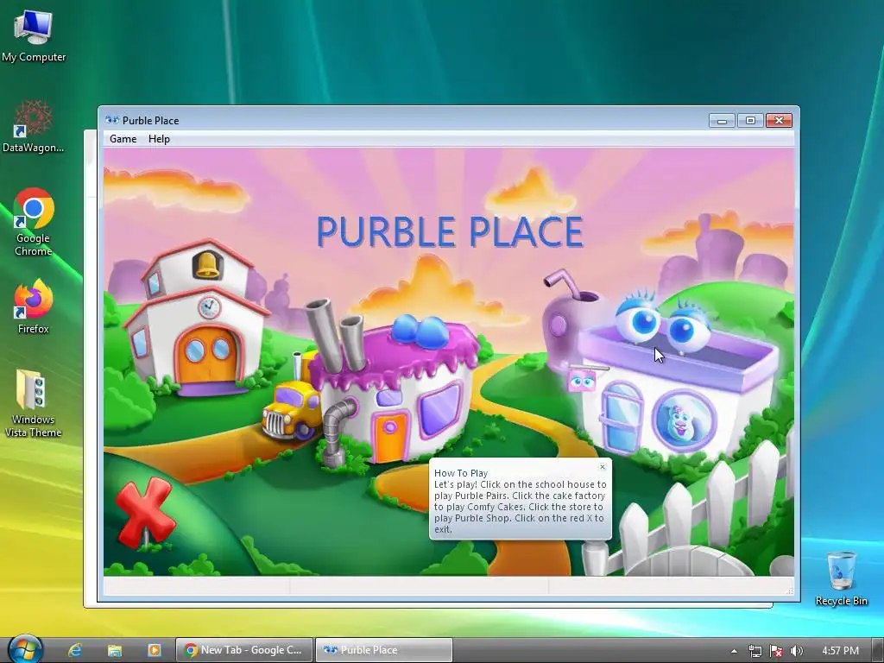The height and width of the screenshot is (663, 884).
Task: Open Internet Explorer from quick launch
Action: (x=75, y=650)
